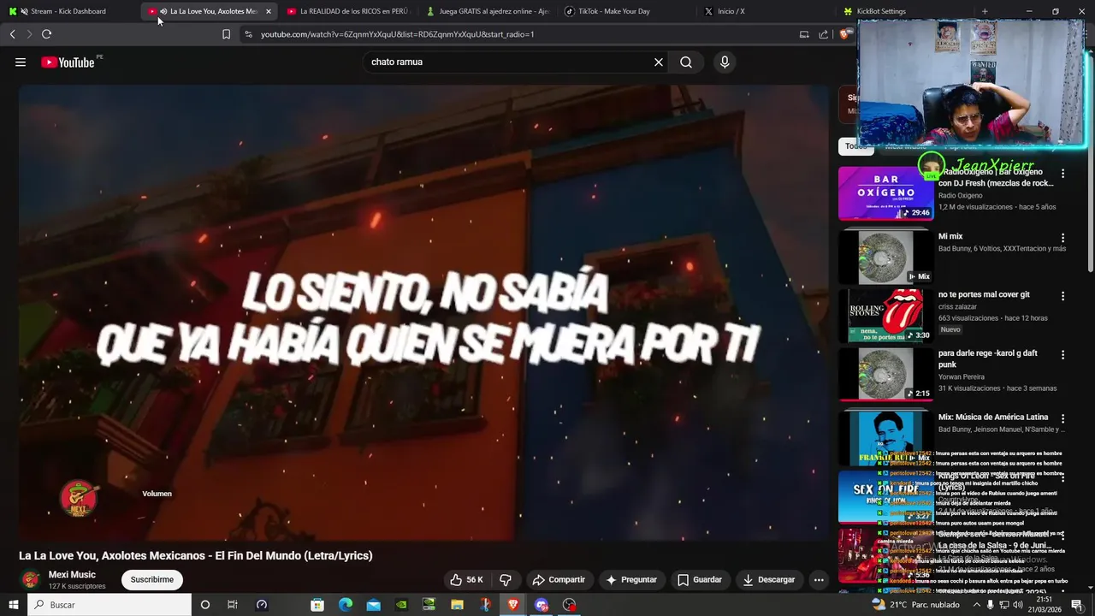
Task: Run search with the magnifier button
Action: (x=686, y=62)
